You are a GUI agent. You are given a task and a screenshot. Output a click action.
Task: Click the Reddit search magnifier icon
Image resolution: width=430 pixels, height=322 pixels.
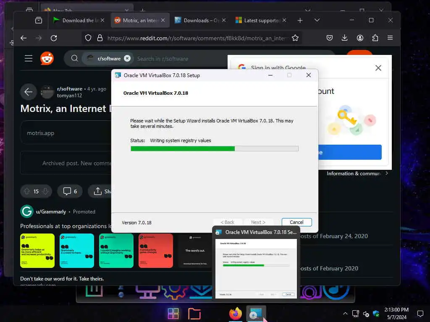pyautogui.click(x=74, y=58)
